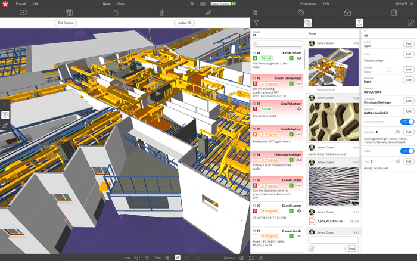Click the Edit Section button
The height and width of the screenshot is (261, 417).
pyautogui.click(x=65, y=23)
